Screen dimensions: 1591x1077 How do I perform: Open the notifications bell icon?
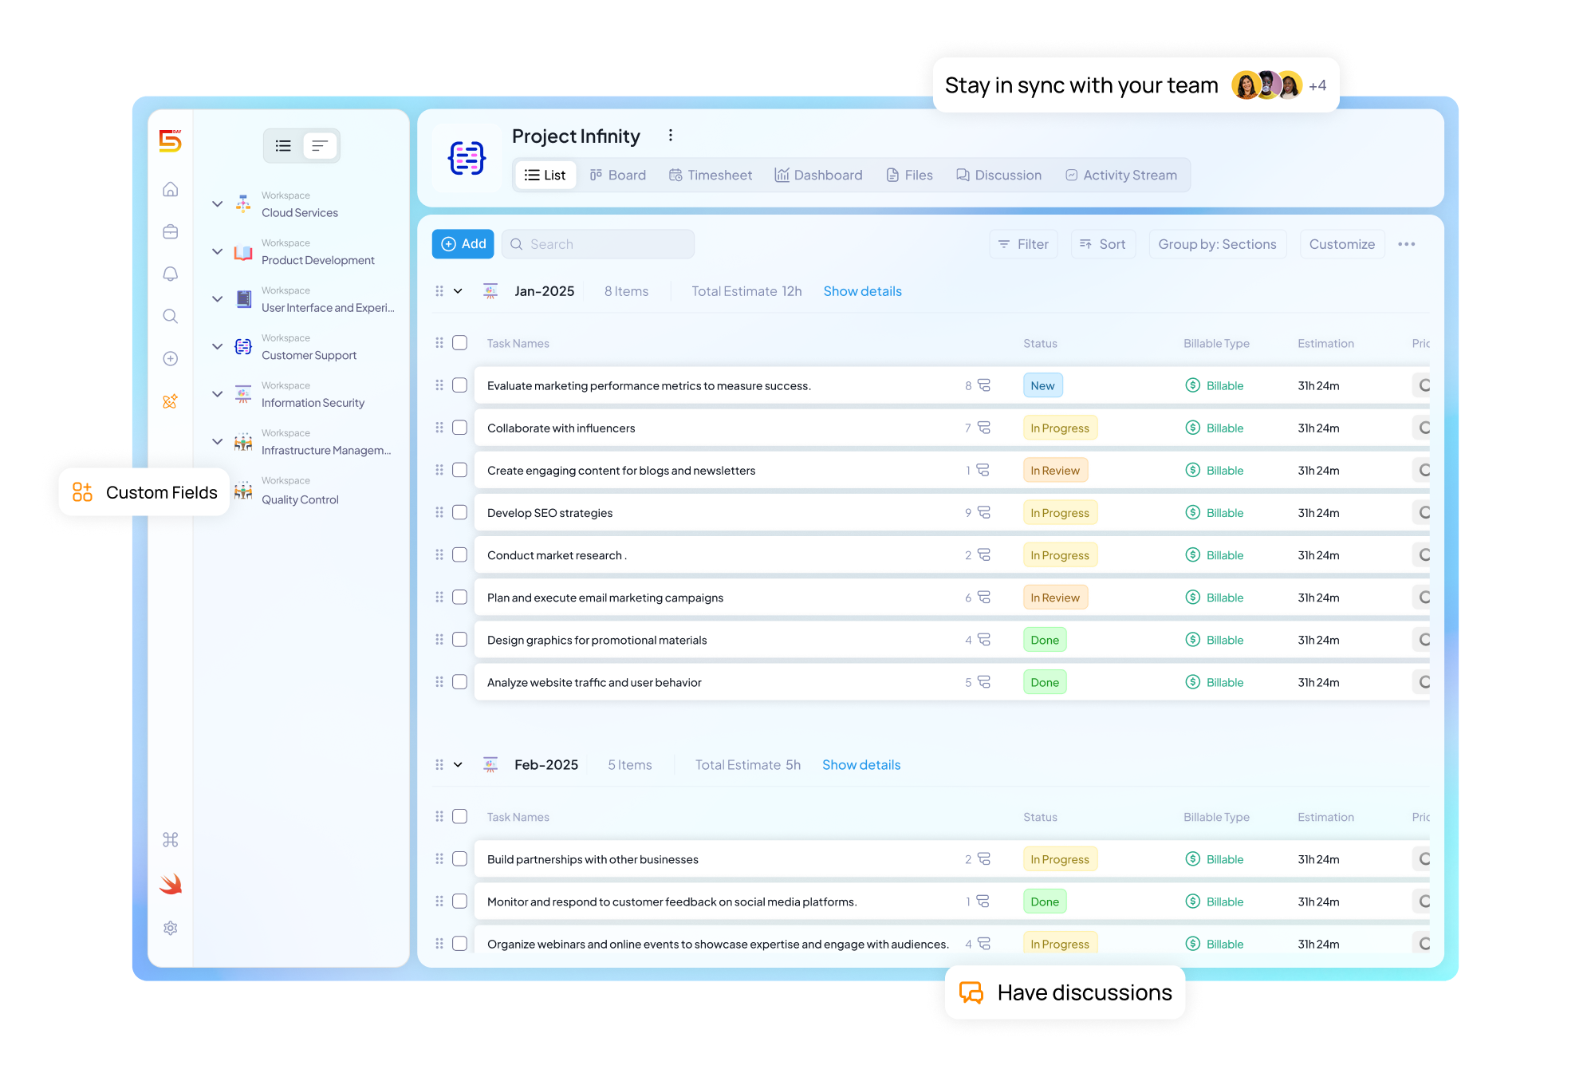tap(170, 274)
